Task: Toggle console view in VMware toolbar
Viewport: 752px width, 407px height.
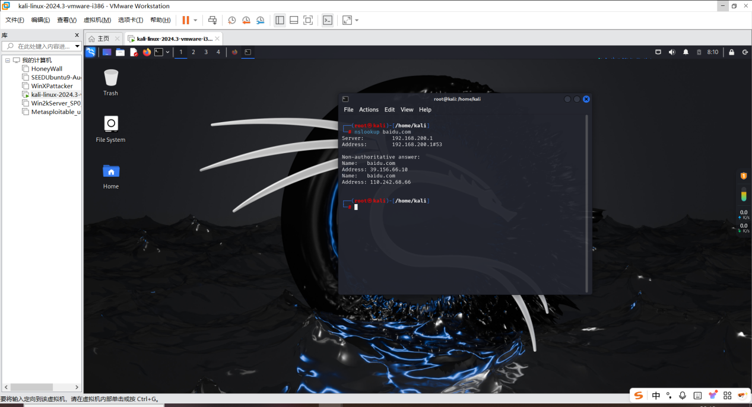Action: point(328,20)
